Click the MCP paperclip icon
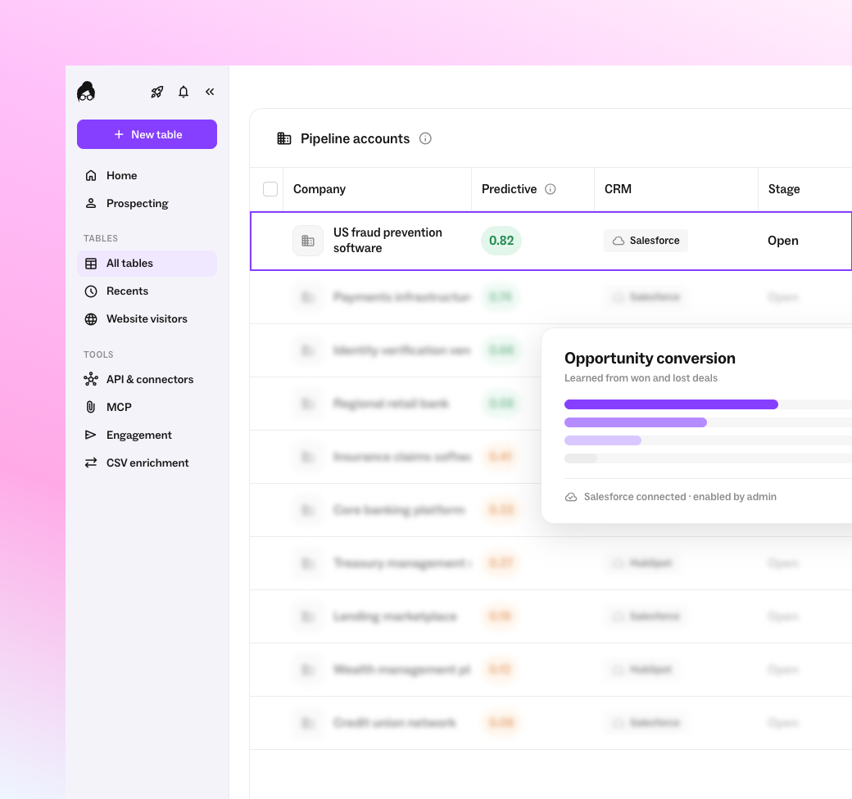 click(91, 407)
